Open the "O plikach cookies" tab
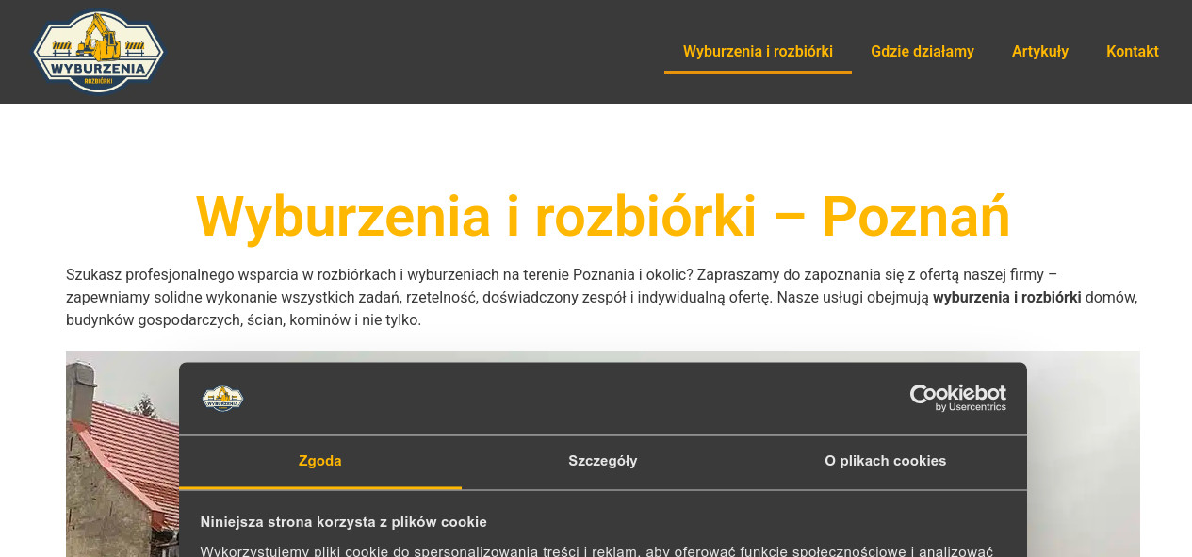The width and height of the screenshot is (1192, 557). coord(885,461)
